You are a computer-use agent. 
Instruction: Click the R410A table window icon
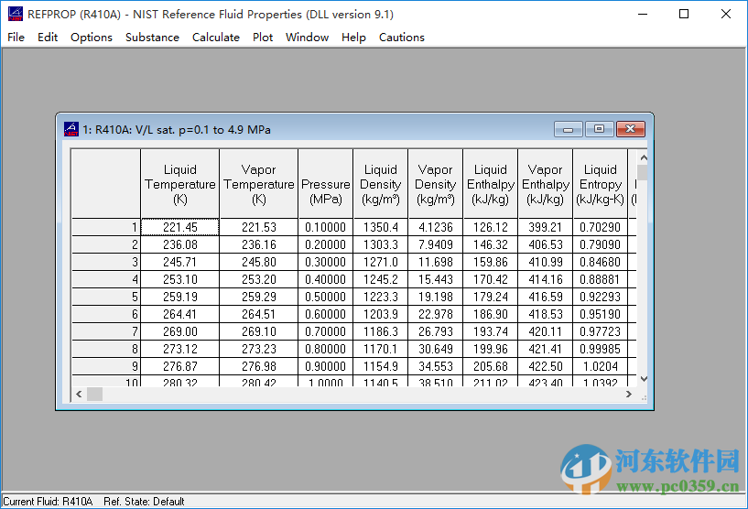[71, 129]
